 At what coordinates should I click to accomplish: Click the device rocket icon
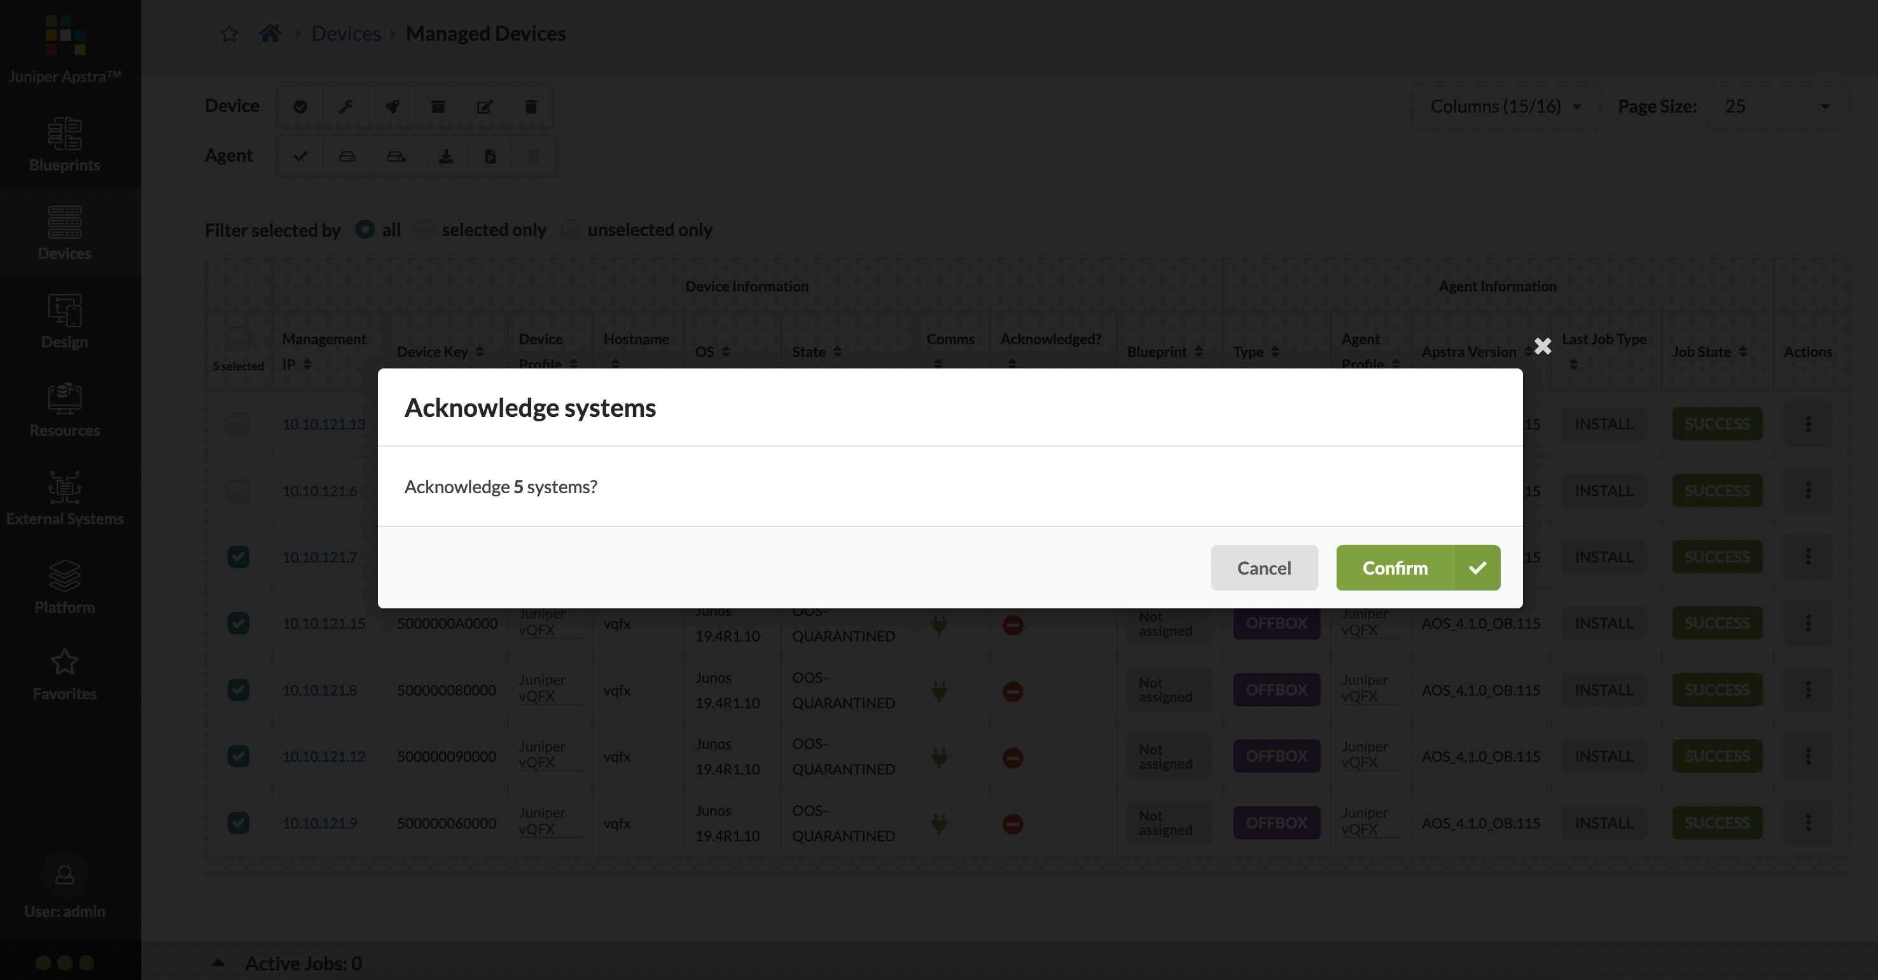point(393,107)
